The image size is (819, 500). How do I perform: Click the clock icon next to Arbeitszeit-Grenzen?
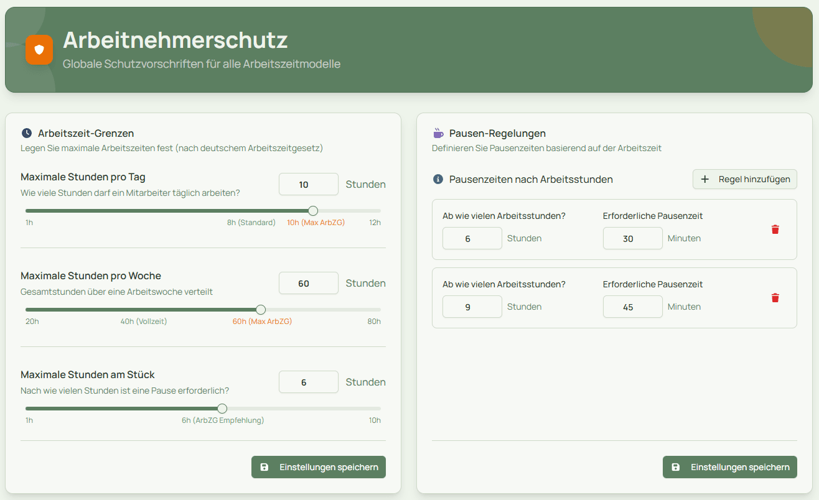[x=27, y=132]
